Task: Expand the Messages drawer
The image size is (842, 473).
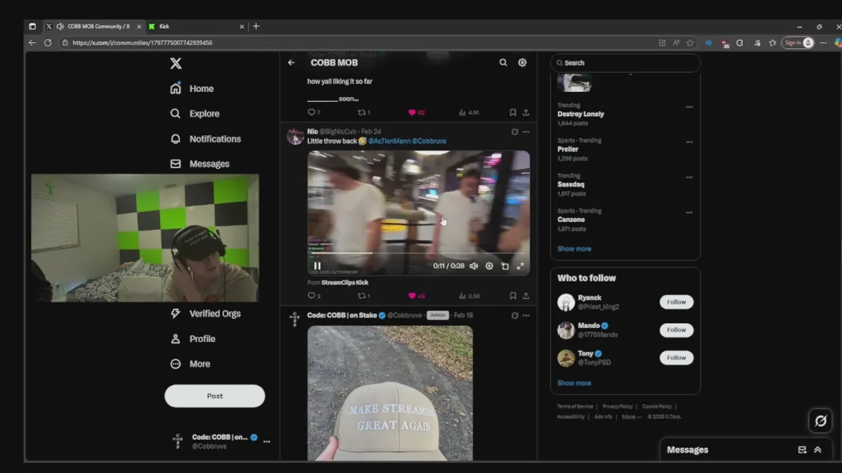Action: tap(818, 450)
